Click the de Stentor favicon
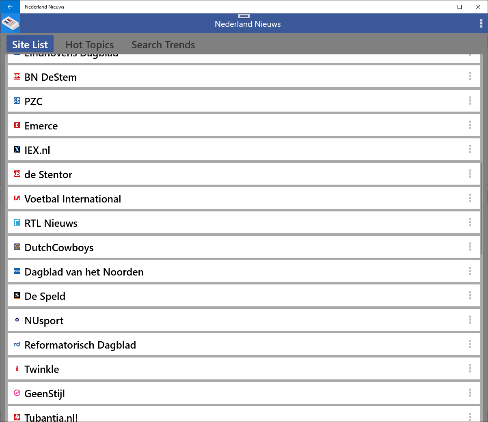The image size is (488, 422). pos(17,174)
